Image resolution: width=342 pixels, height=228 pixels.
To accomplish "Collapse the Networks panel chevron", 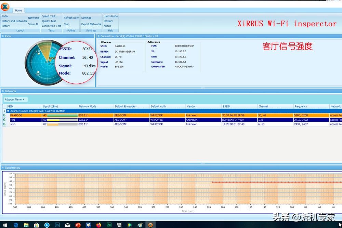I will pyautogui.click(x=3, y=91).
